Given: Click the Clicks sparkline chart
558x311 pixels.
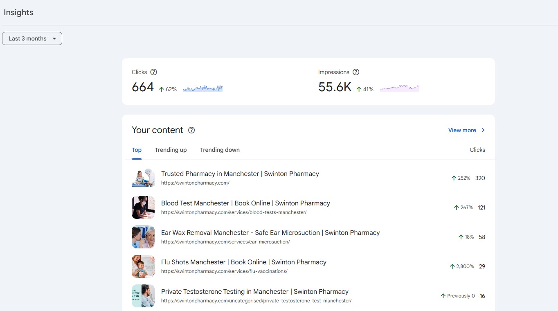Looking at the screenshot, I should (203, 88).
